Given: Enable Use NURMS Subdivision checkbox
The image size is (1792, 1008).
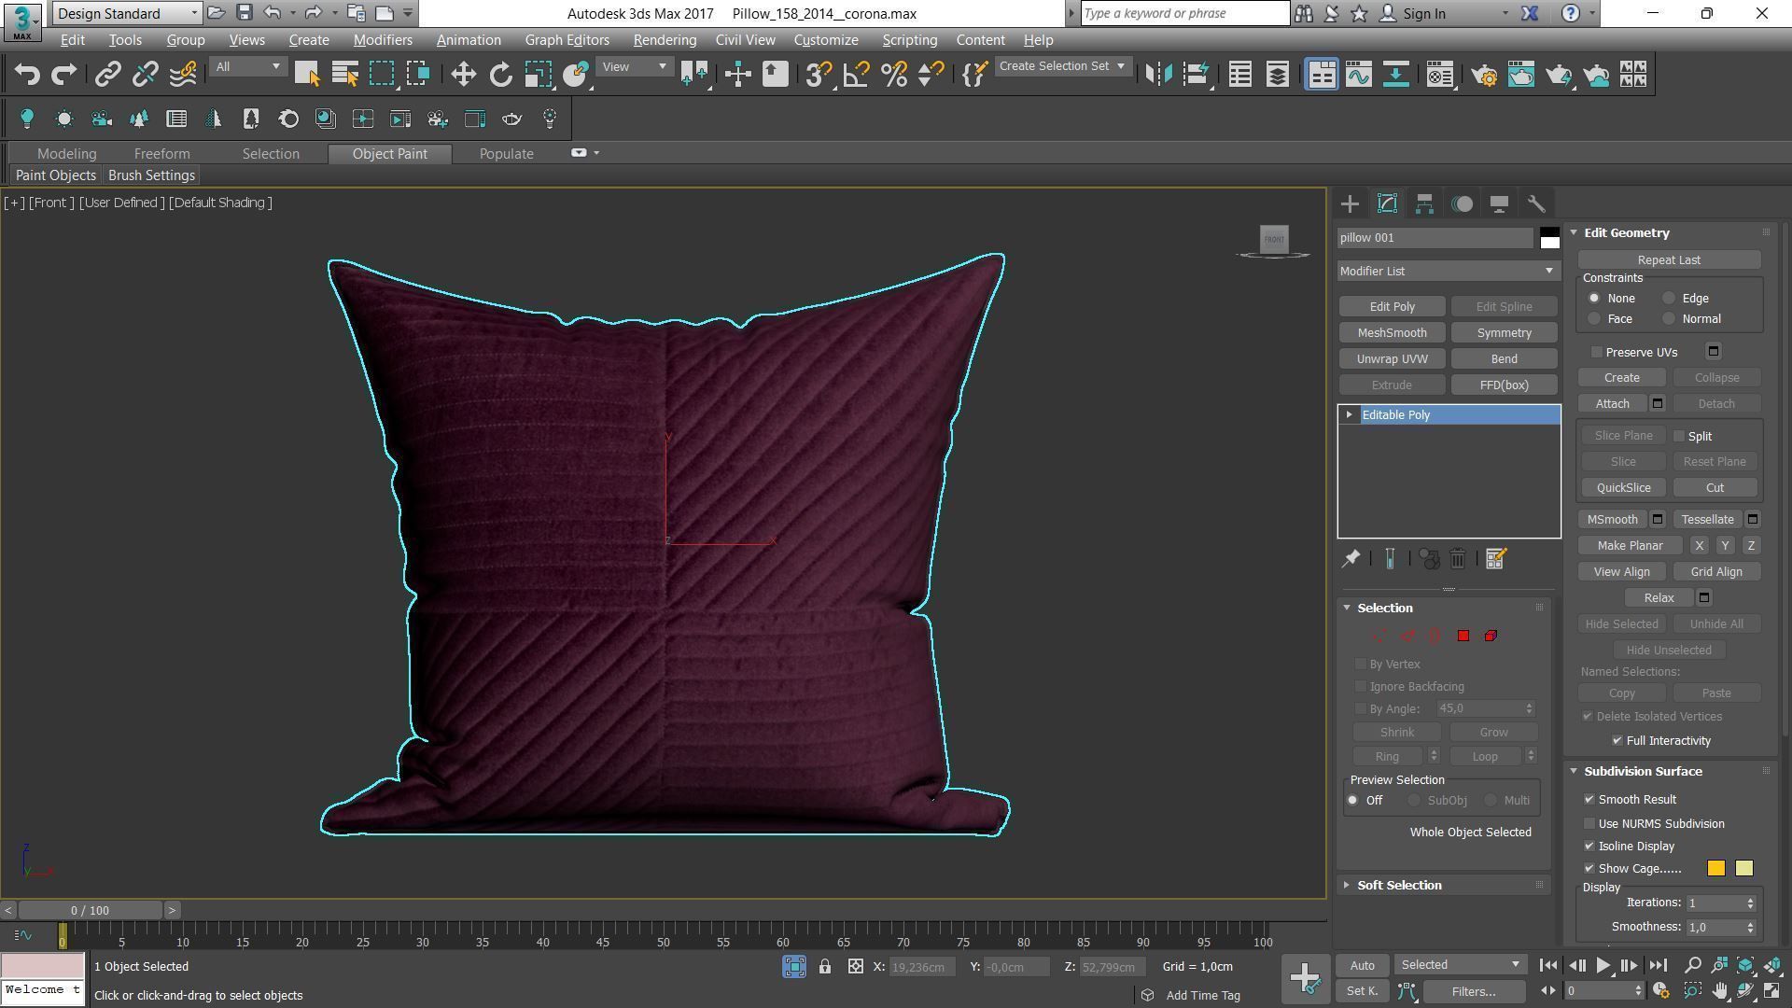Looking at the screenshot, I should pos(1589,824).
